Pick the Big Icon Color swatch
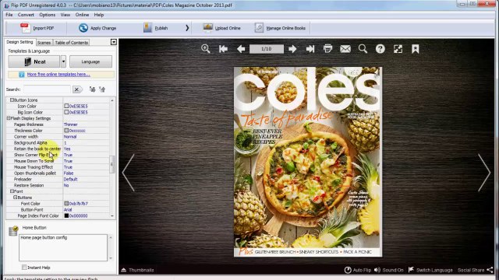Screen dimensions: 499x280 pyautogui.click(x=66, y=112)
